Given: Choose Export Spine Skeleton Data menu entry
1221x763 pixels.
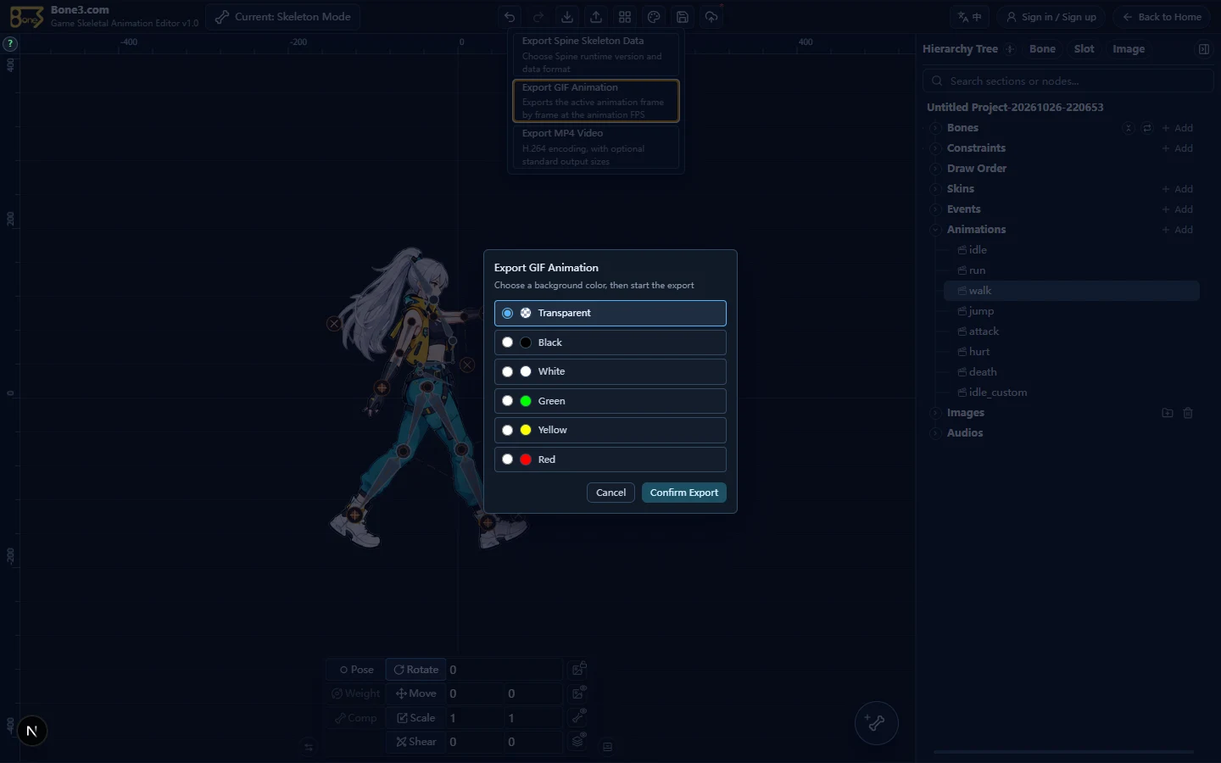Looking at the screenshot, I should (x=595, y=54).
